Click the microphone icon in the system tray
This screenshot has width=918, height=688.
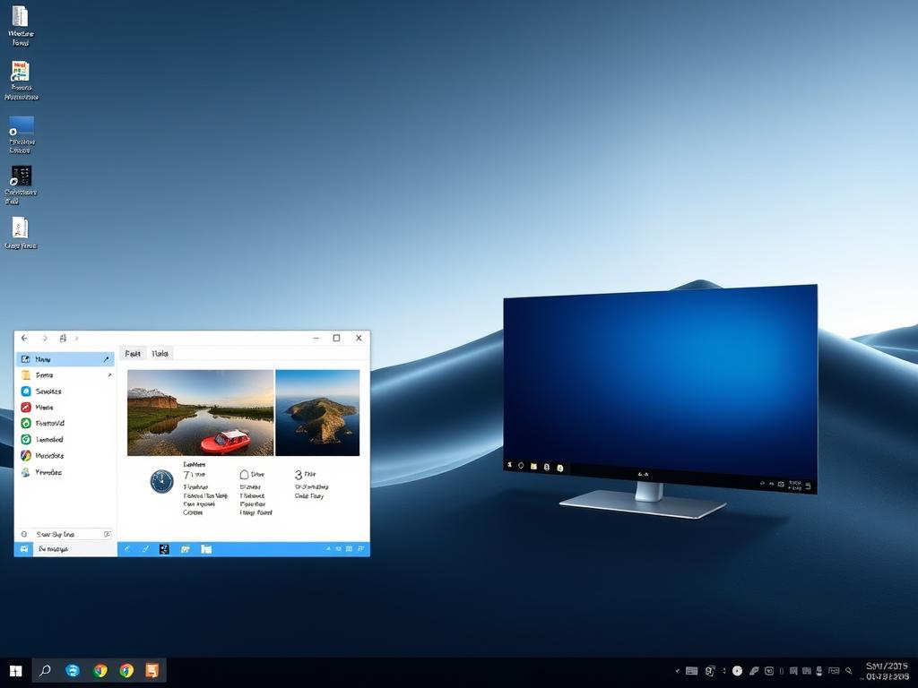819,671
